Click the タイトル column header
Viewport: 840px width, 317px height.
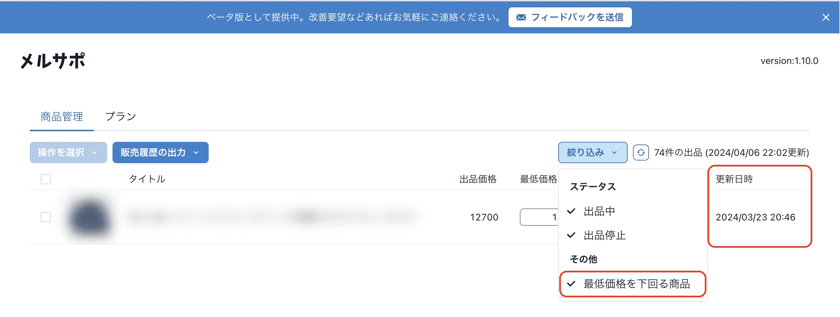pyautogui.click(x=147, y=179)
